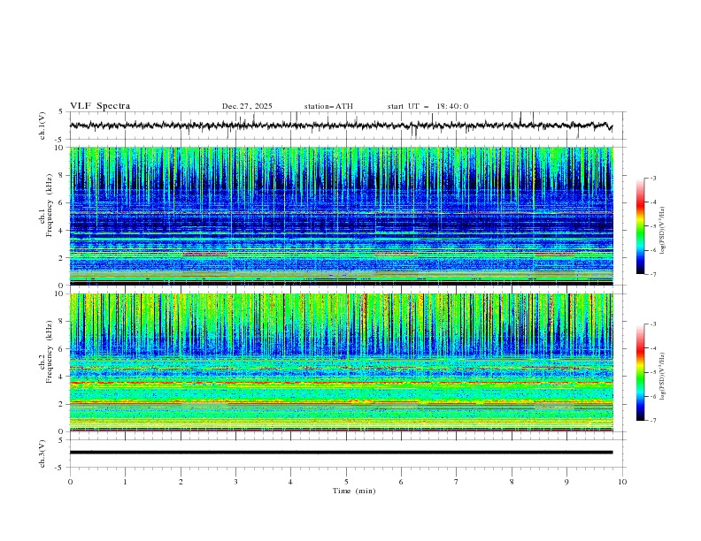Image resolution: width=701 pixels, height=541 pixels.
Task: Click the time axis tick label '7'
Action: pos(457,482)
